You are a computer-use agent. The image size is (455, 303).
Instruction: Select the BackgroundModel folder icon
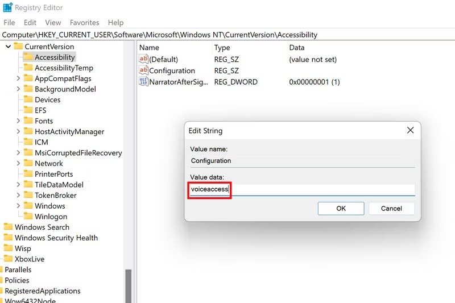tap(28, 89)
